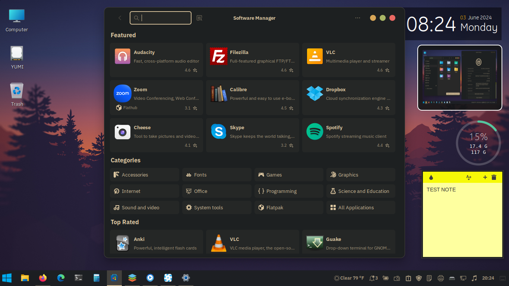The width and height of the screenshot is (509, 286).
Task: Click the Flathub label on Zoom card
Action: point(130,108)
